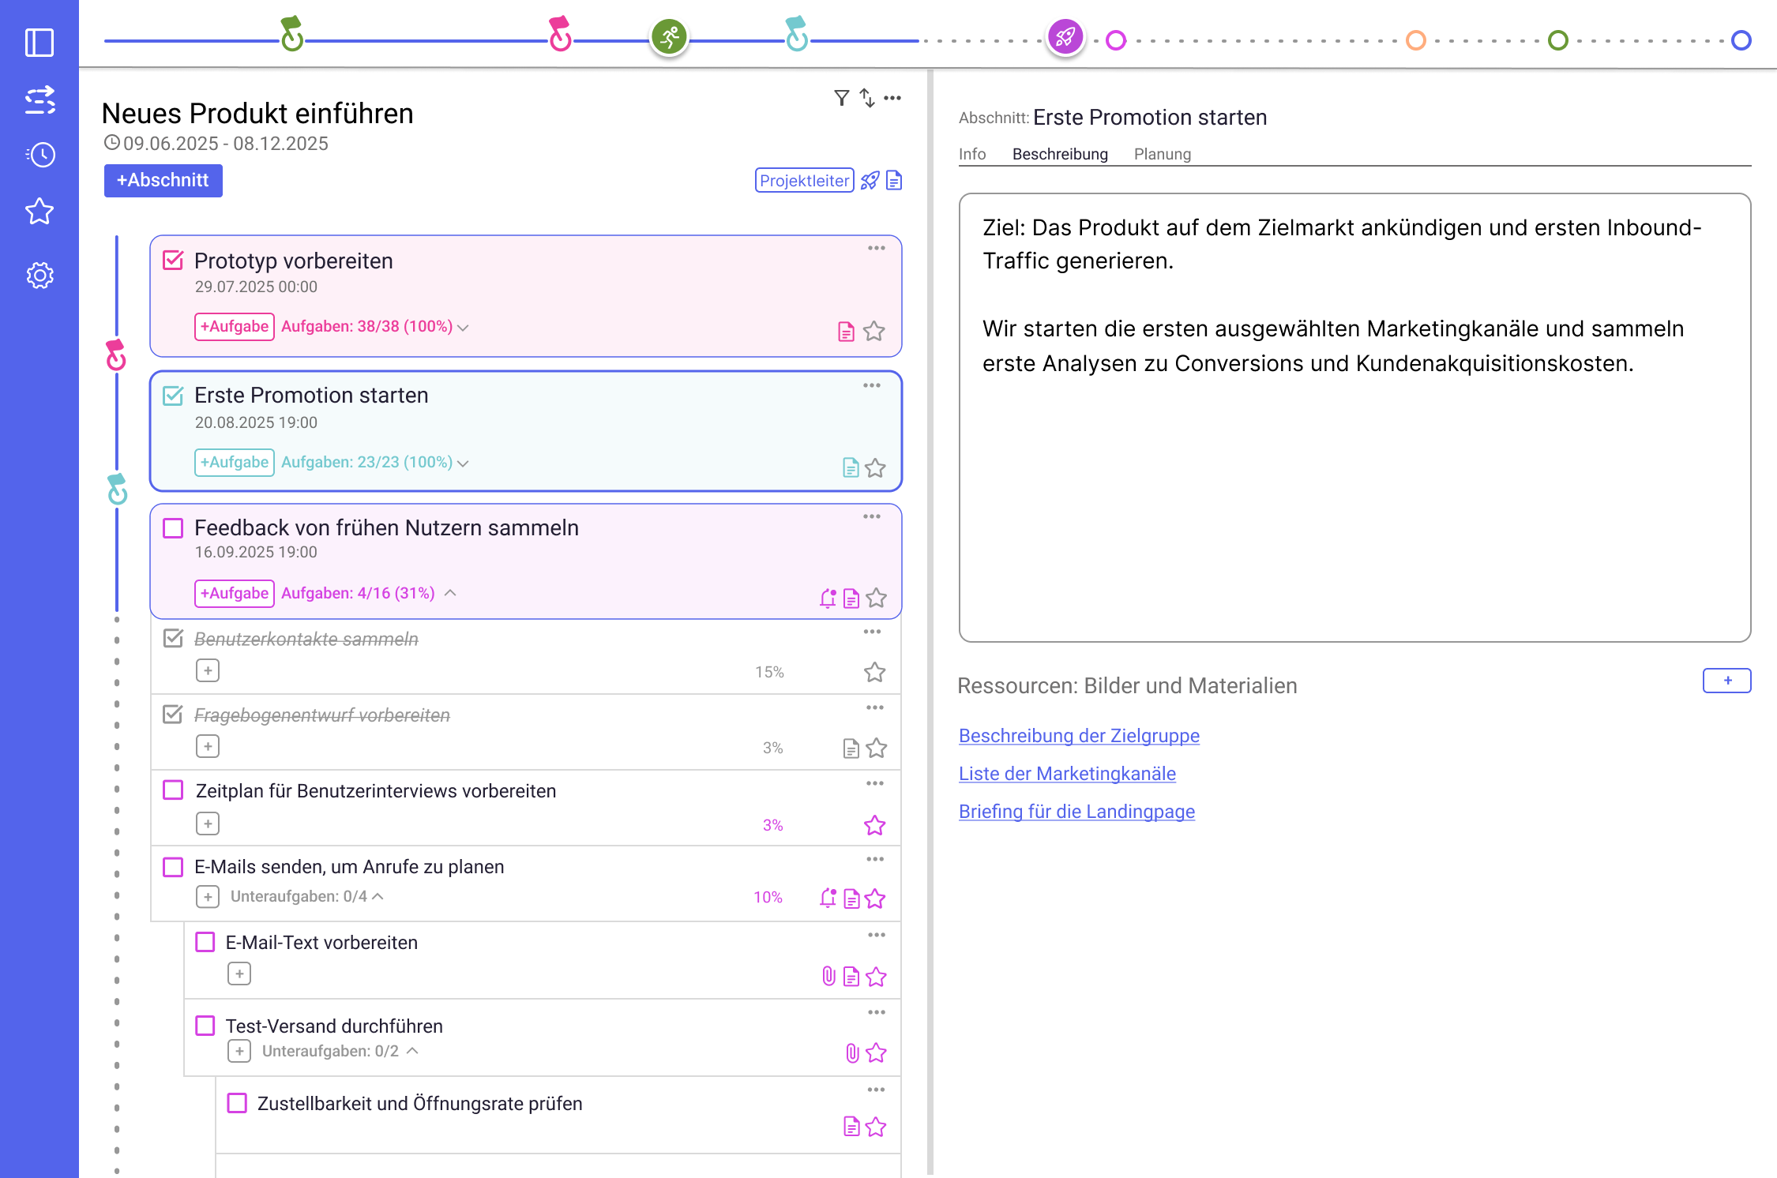The image size is (1777, 1178).
Task: Switch to the Info tab
Action: point(971,154)
